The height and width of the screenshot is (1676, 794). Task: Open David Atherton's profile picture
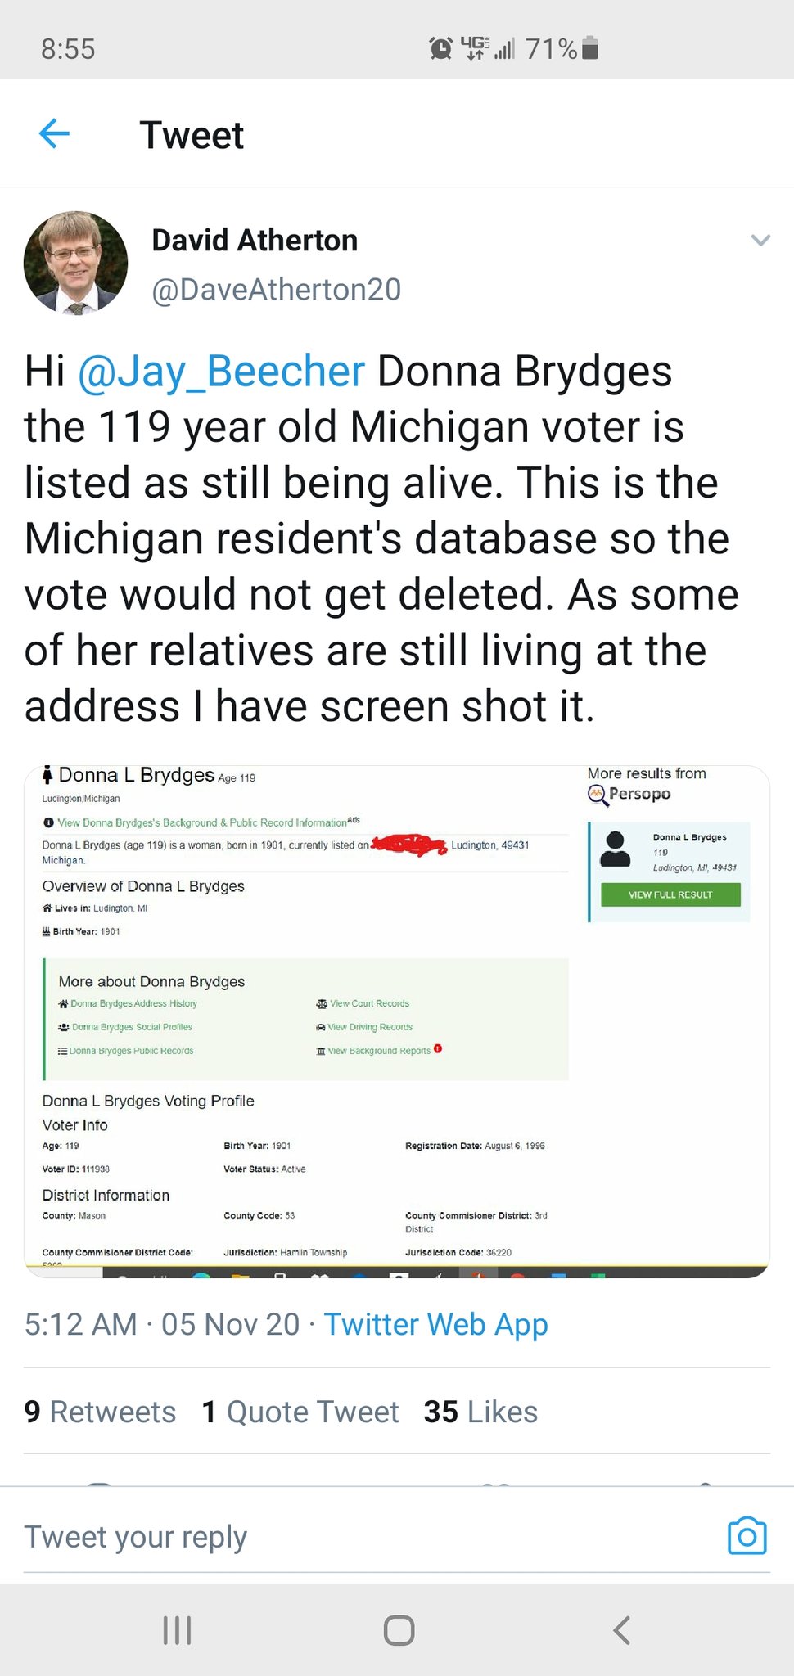click(75, 264)
